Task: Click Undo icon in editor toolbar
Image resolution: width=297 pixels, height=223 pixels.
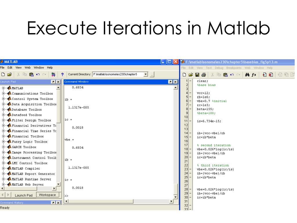Action: click(x=232, y=75)
